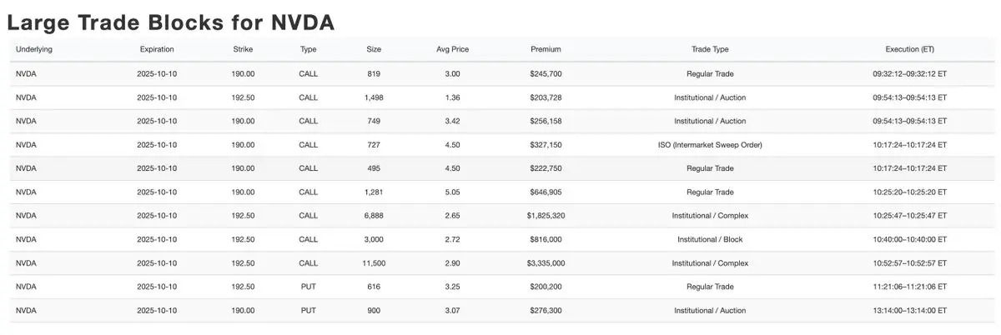Screen dimensions: 1001x335
Task: Click the 09:32:12–09:32:12 ET execution time
Action: tap(910, 73)
